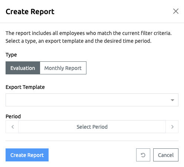
Task: Click the Select Period placeholder text
Action: pyautogui.click(x=92, y=127)
